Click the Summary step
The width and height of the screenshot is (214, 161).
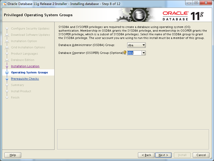coord(18,85)
